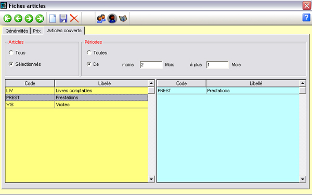The image size is (312, 195).
Task: Open the Prix tab
Action: (x=37, y=31)
